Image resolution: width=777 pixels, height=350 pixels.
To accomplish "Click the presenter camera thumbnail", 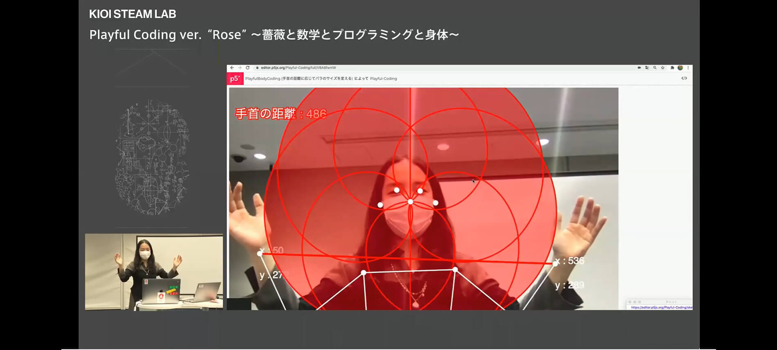I will pyautogui.click(x=154, y=271).
